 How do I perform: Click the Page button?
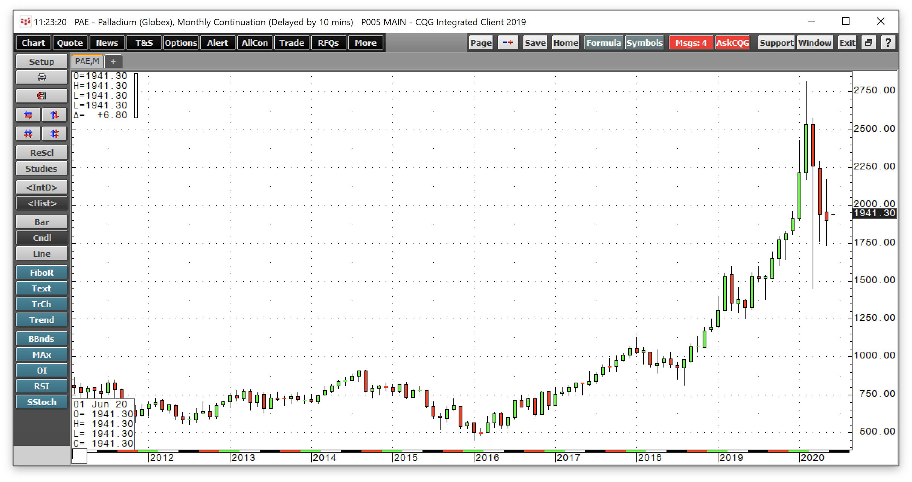481,43
